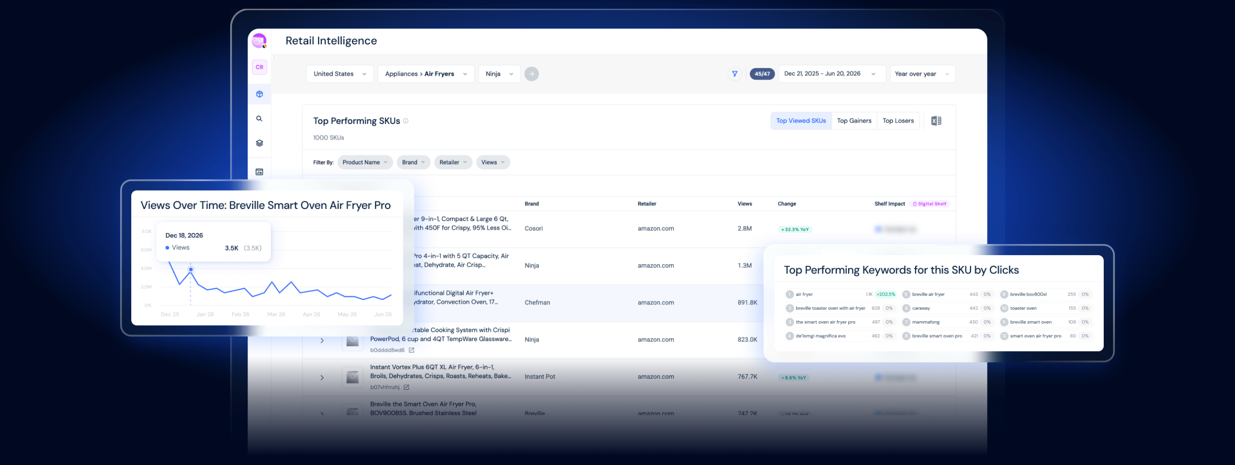Open the Product Name filter chip
This screenshot has width=1235, height=465.
coord(365,163)
